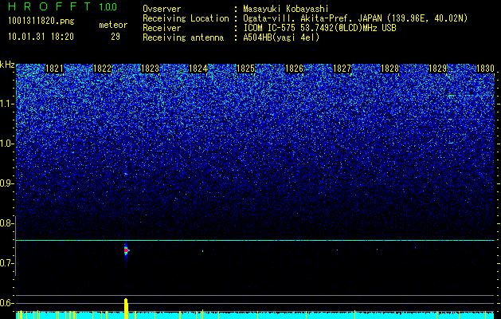The image size is (501, 319).
Task: Click the 1824 time marker
Action: point(198,69)
